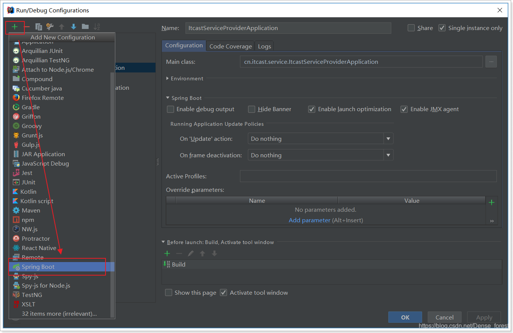Uncheck Activate tool window

pos(223,292)
